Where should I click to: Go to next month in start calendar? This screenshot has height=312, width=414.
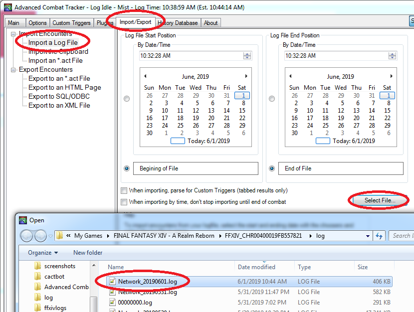(246, 76)
